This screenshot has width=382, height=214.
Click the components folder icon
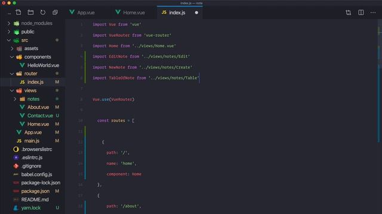(x=19, y=57)
